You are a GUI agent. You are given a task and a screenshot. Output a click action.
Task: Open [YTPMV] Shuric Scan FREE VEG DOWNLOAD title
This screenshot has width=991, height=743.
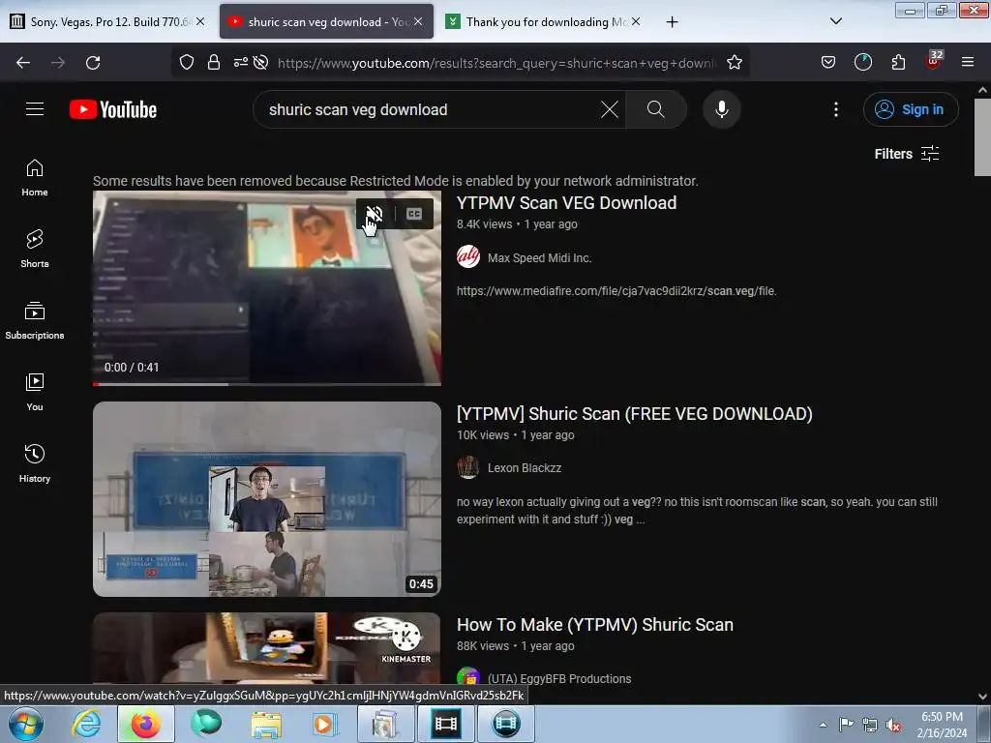[635, 414]
